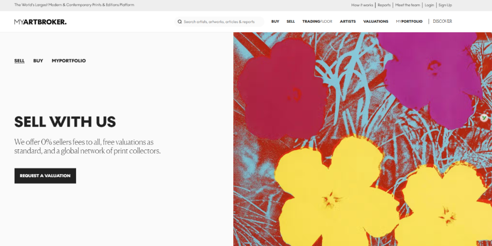Viewport: 492px width, 246px height.
Task: Open the VALUATIONS navigation item
Action: pos(375,21)
